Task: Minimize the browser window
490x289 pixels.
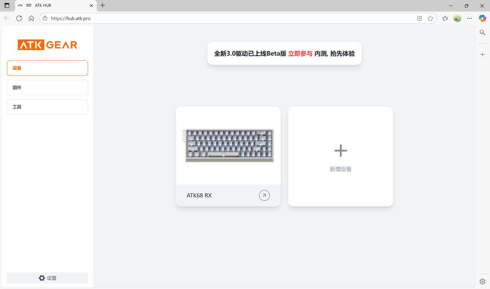Action: point(451,6)
